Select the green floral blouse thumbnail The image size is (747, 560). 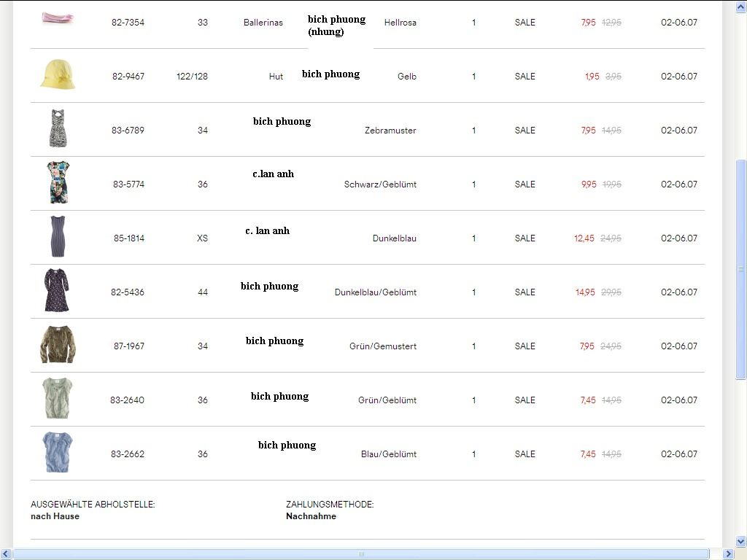(57, 399)
